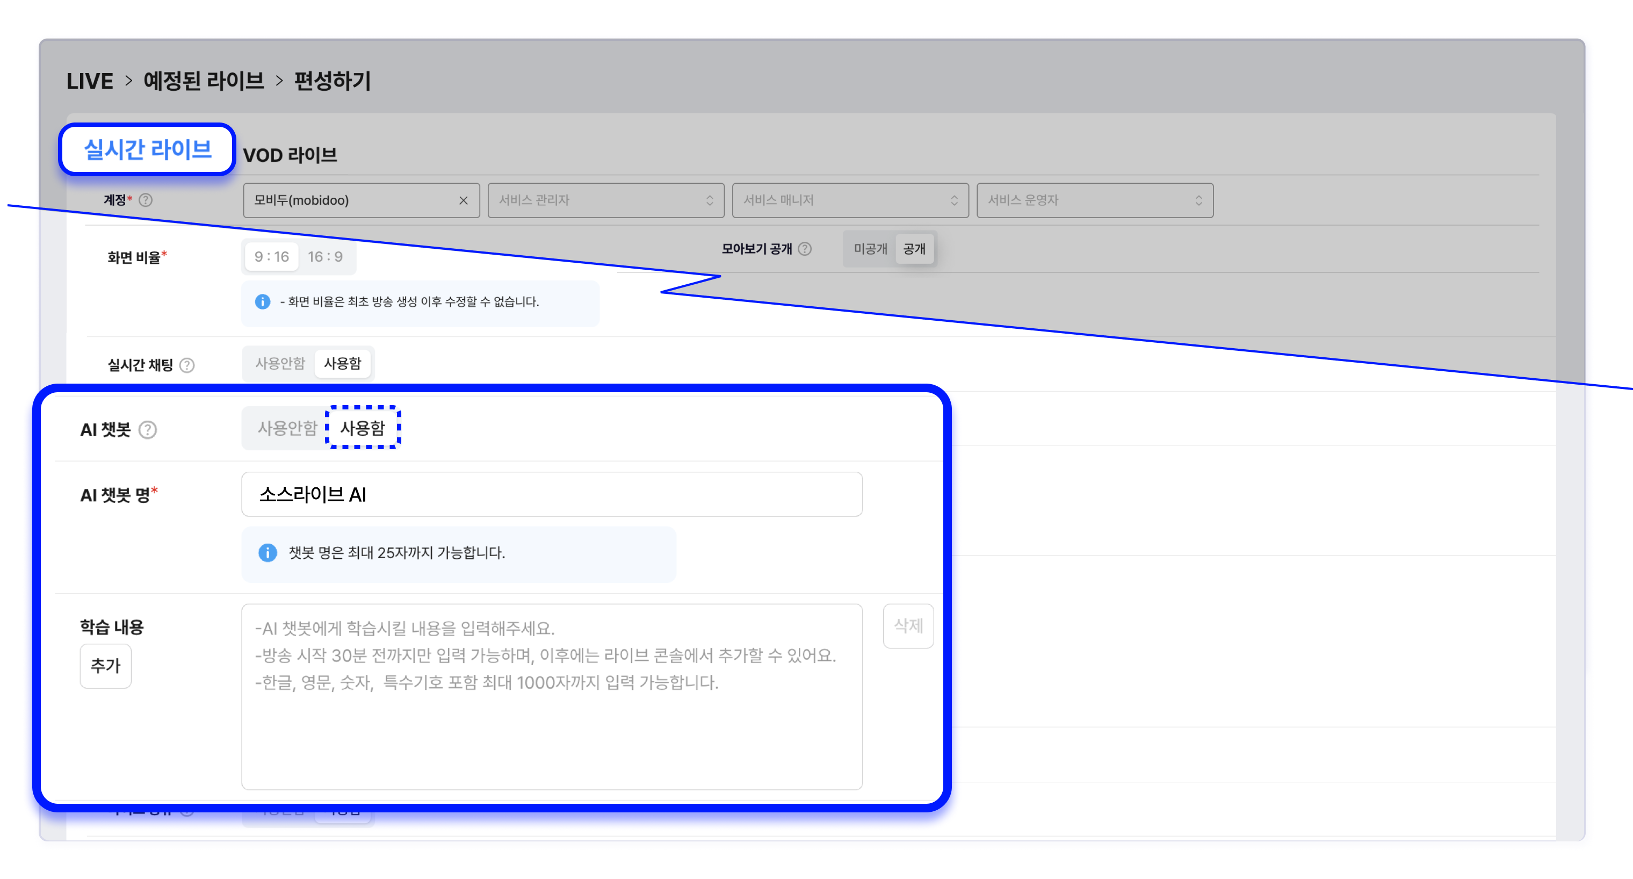Select the 16:9 screen ratio

(325, 257)
